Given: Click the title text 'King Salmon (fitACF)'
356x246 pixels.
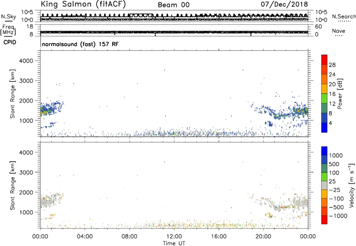Looking at the screenshot, I should coord(83,4).
